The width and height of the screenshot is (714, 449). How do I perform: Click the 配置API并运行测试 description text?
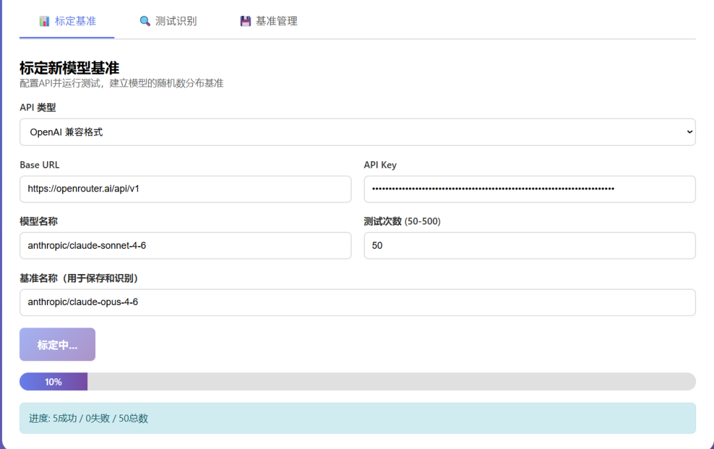[x=122, y=83]
